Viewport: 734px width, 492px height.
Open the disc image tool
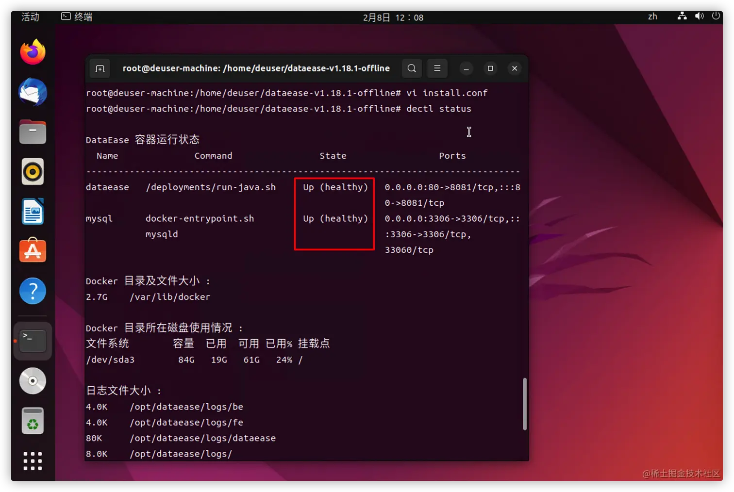pos(32,381)
